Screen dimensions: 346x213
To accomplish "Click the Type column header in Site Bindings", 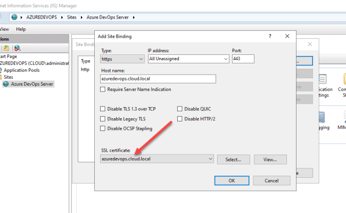I will click(85, 61).
